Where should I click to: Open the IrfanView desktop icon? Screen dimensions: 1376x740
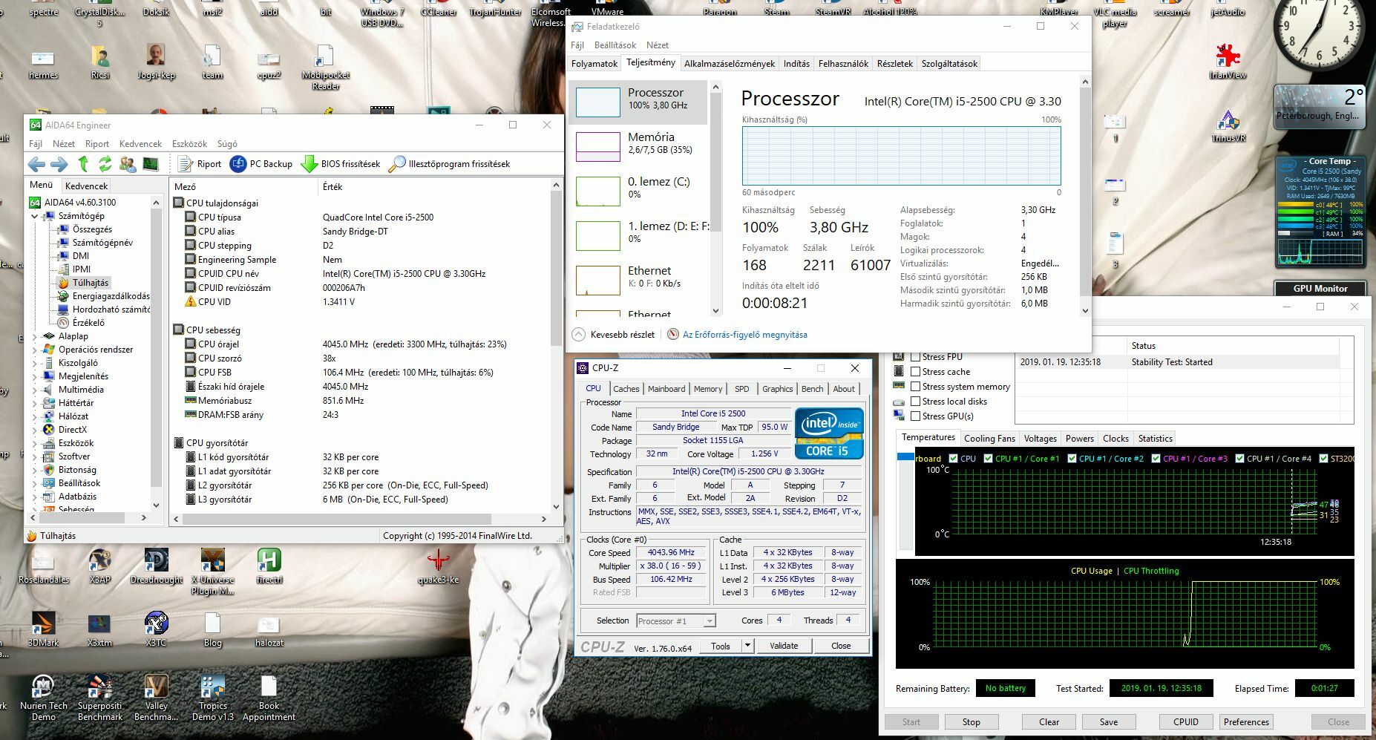coord(1228,62)
